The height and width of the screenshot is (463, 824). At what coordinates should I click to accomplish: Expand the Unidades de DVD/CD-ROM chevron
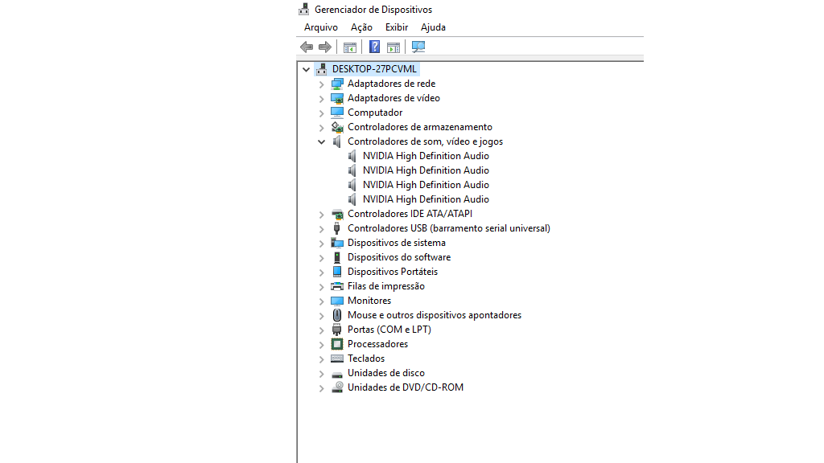coord(321,388)
